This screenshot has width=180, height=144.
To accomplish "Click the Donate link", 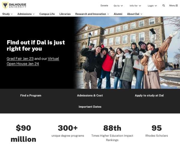I will [x=104, y=5].
